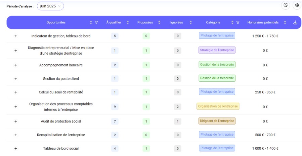
Task: Expand the Accompagnement bancaire row
Action: [x=16, y=65]
